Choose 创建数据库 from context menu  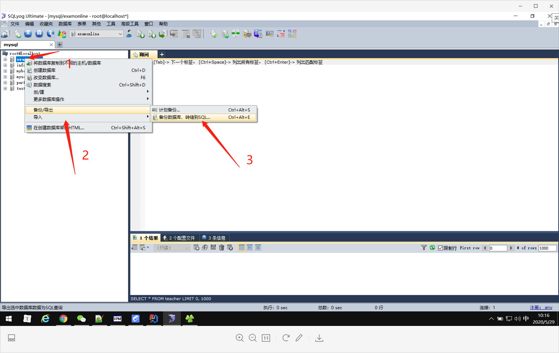click(x=88, y=70)
